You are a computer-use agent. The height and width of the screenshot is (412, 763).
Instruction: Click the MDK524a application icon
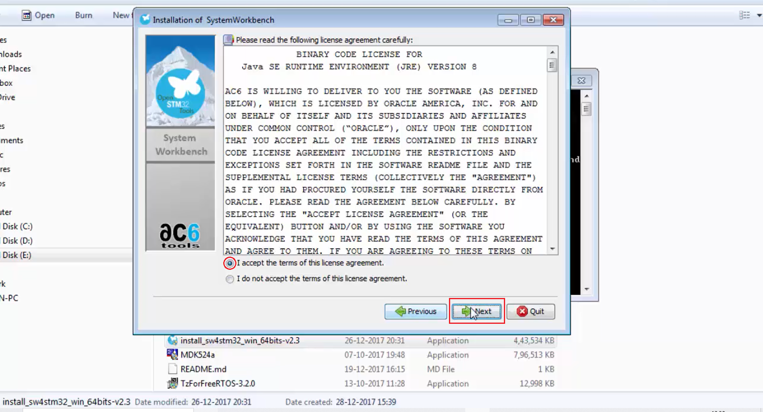[172, 354]
